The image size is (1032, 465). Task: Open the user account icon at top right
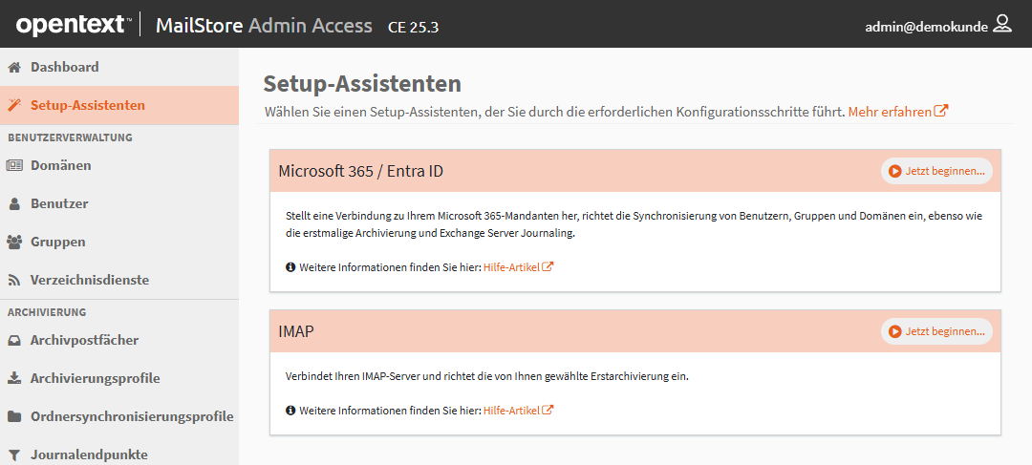1002,24
